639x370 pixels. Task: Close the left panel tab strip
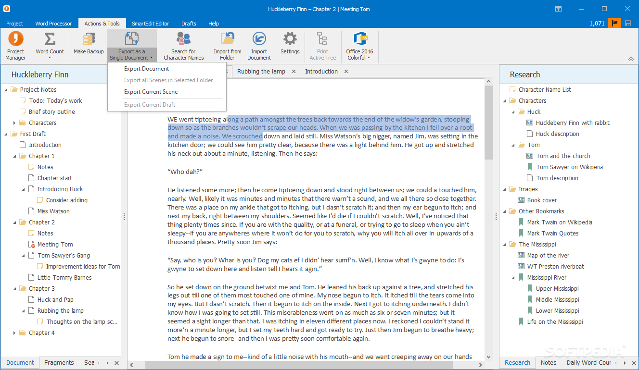coord(116,363)
